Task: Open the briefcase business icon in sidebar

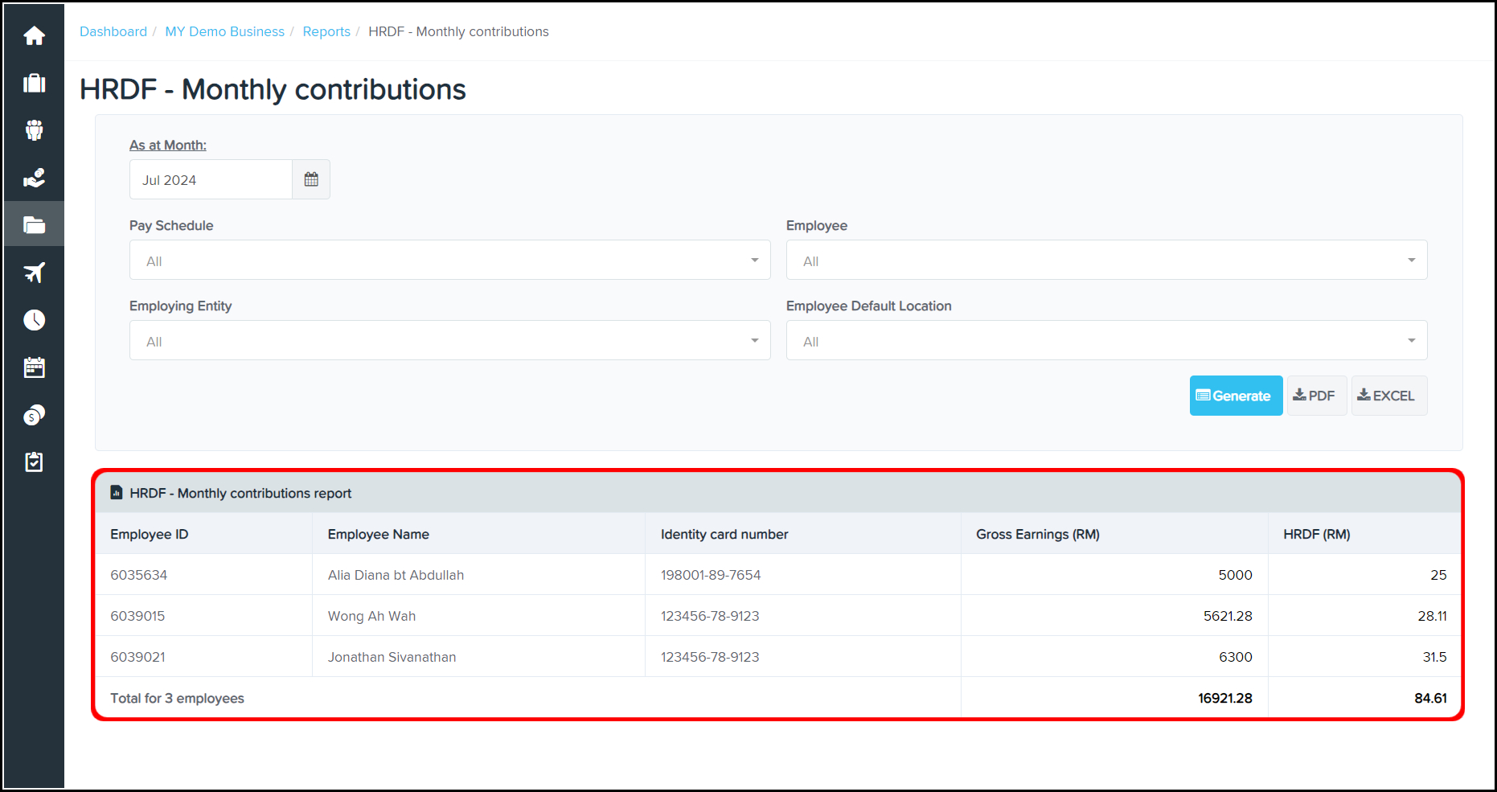Action: coord(34,84)
